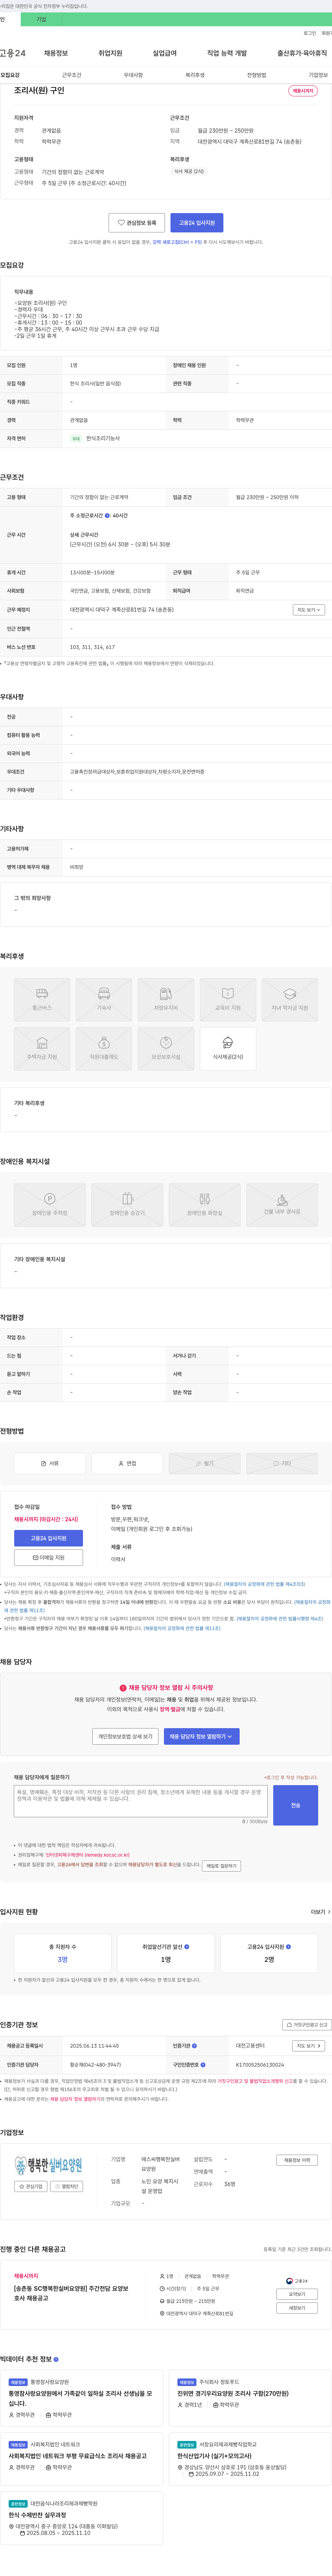The height and width of the screenshot is (2576, 332).
Task: Click the 차량유지비 welfare icon
Action: coord(166,1000)
